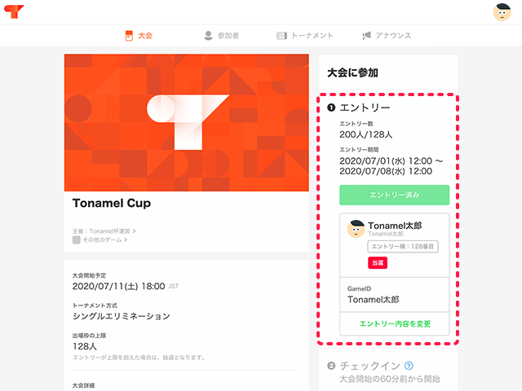The height and width of the screenshot is (391, 522).
Task: Click the トーナメント bracket icon
Action: [x=281, y=36]
